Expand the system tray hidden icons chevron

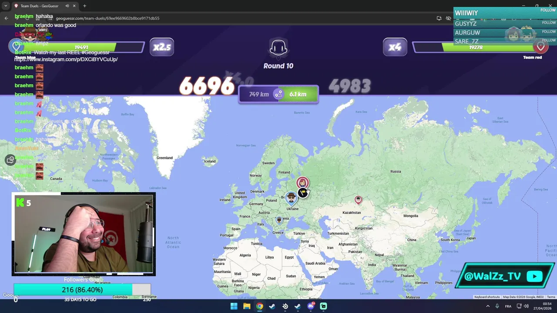tap(487, 306)
